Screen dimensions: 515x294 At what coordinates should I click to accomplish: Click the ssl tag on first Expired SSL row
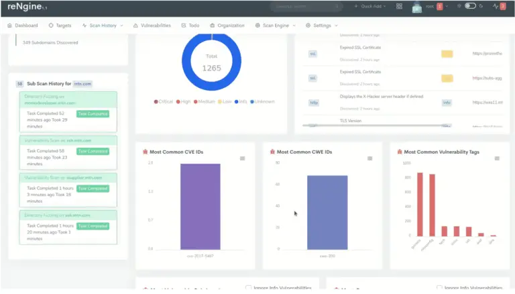(312, 54)
